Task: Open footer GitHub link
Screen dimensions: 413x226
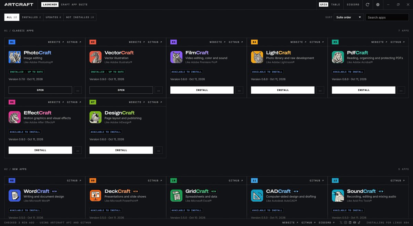Action: [308, 223]
